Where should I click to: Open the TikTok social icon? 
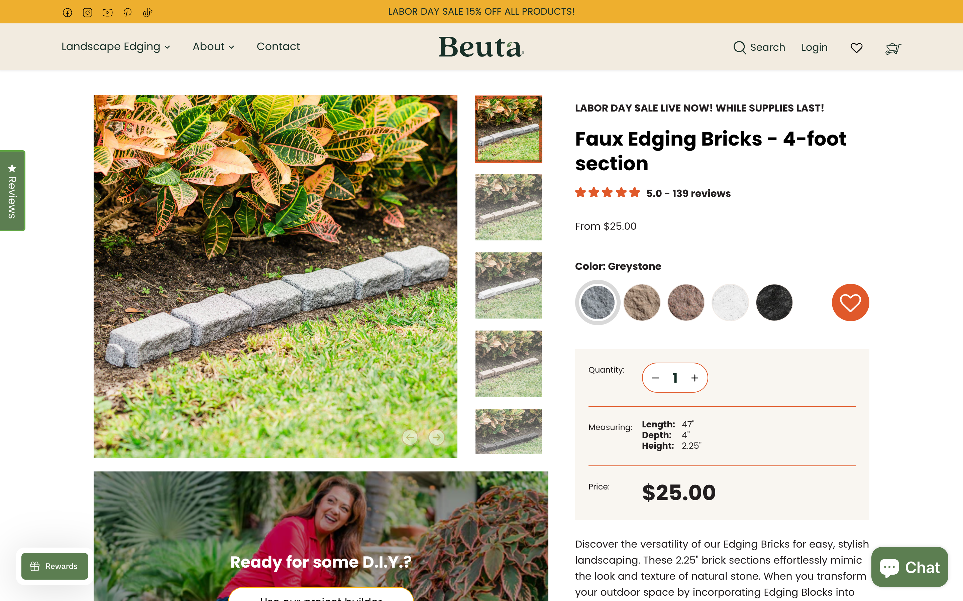click(147, 12)
